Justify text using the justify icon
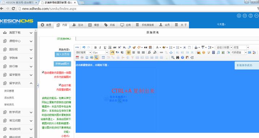Viewport: 259px width, 138px height. tap(143, 52)
